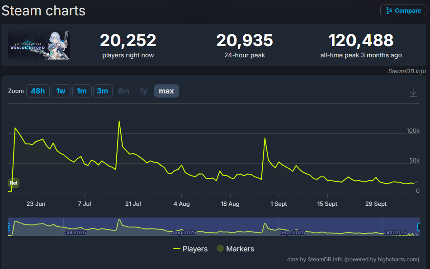This screenshot has height=269, width=430.
Task: Click Aug 2025 in the navigator timeline
Action: [x=184, y=232]
